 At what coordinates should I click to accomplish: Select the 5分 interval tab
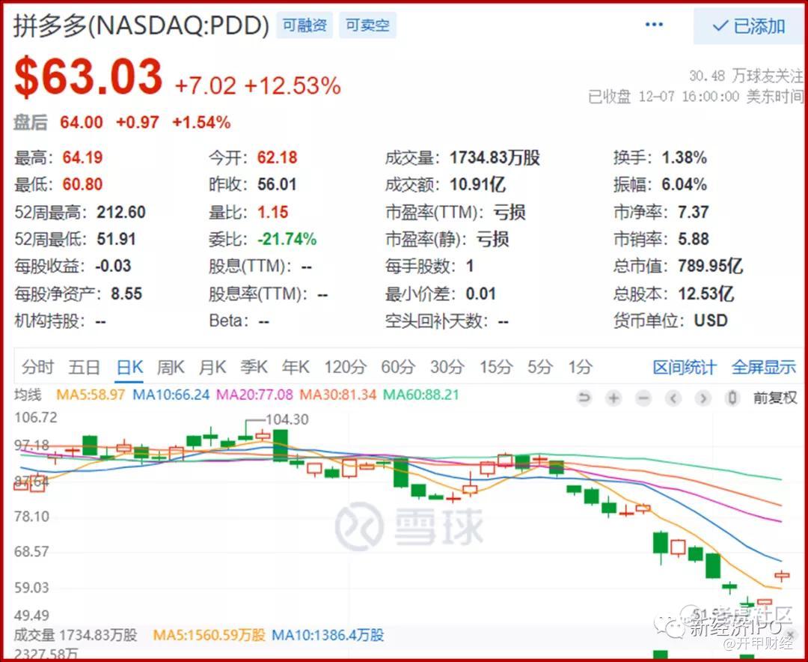pos(540,368)
